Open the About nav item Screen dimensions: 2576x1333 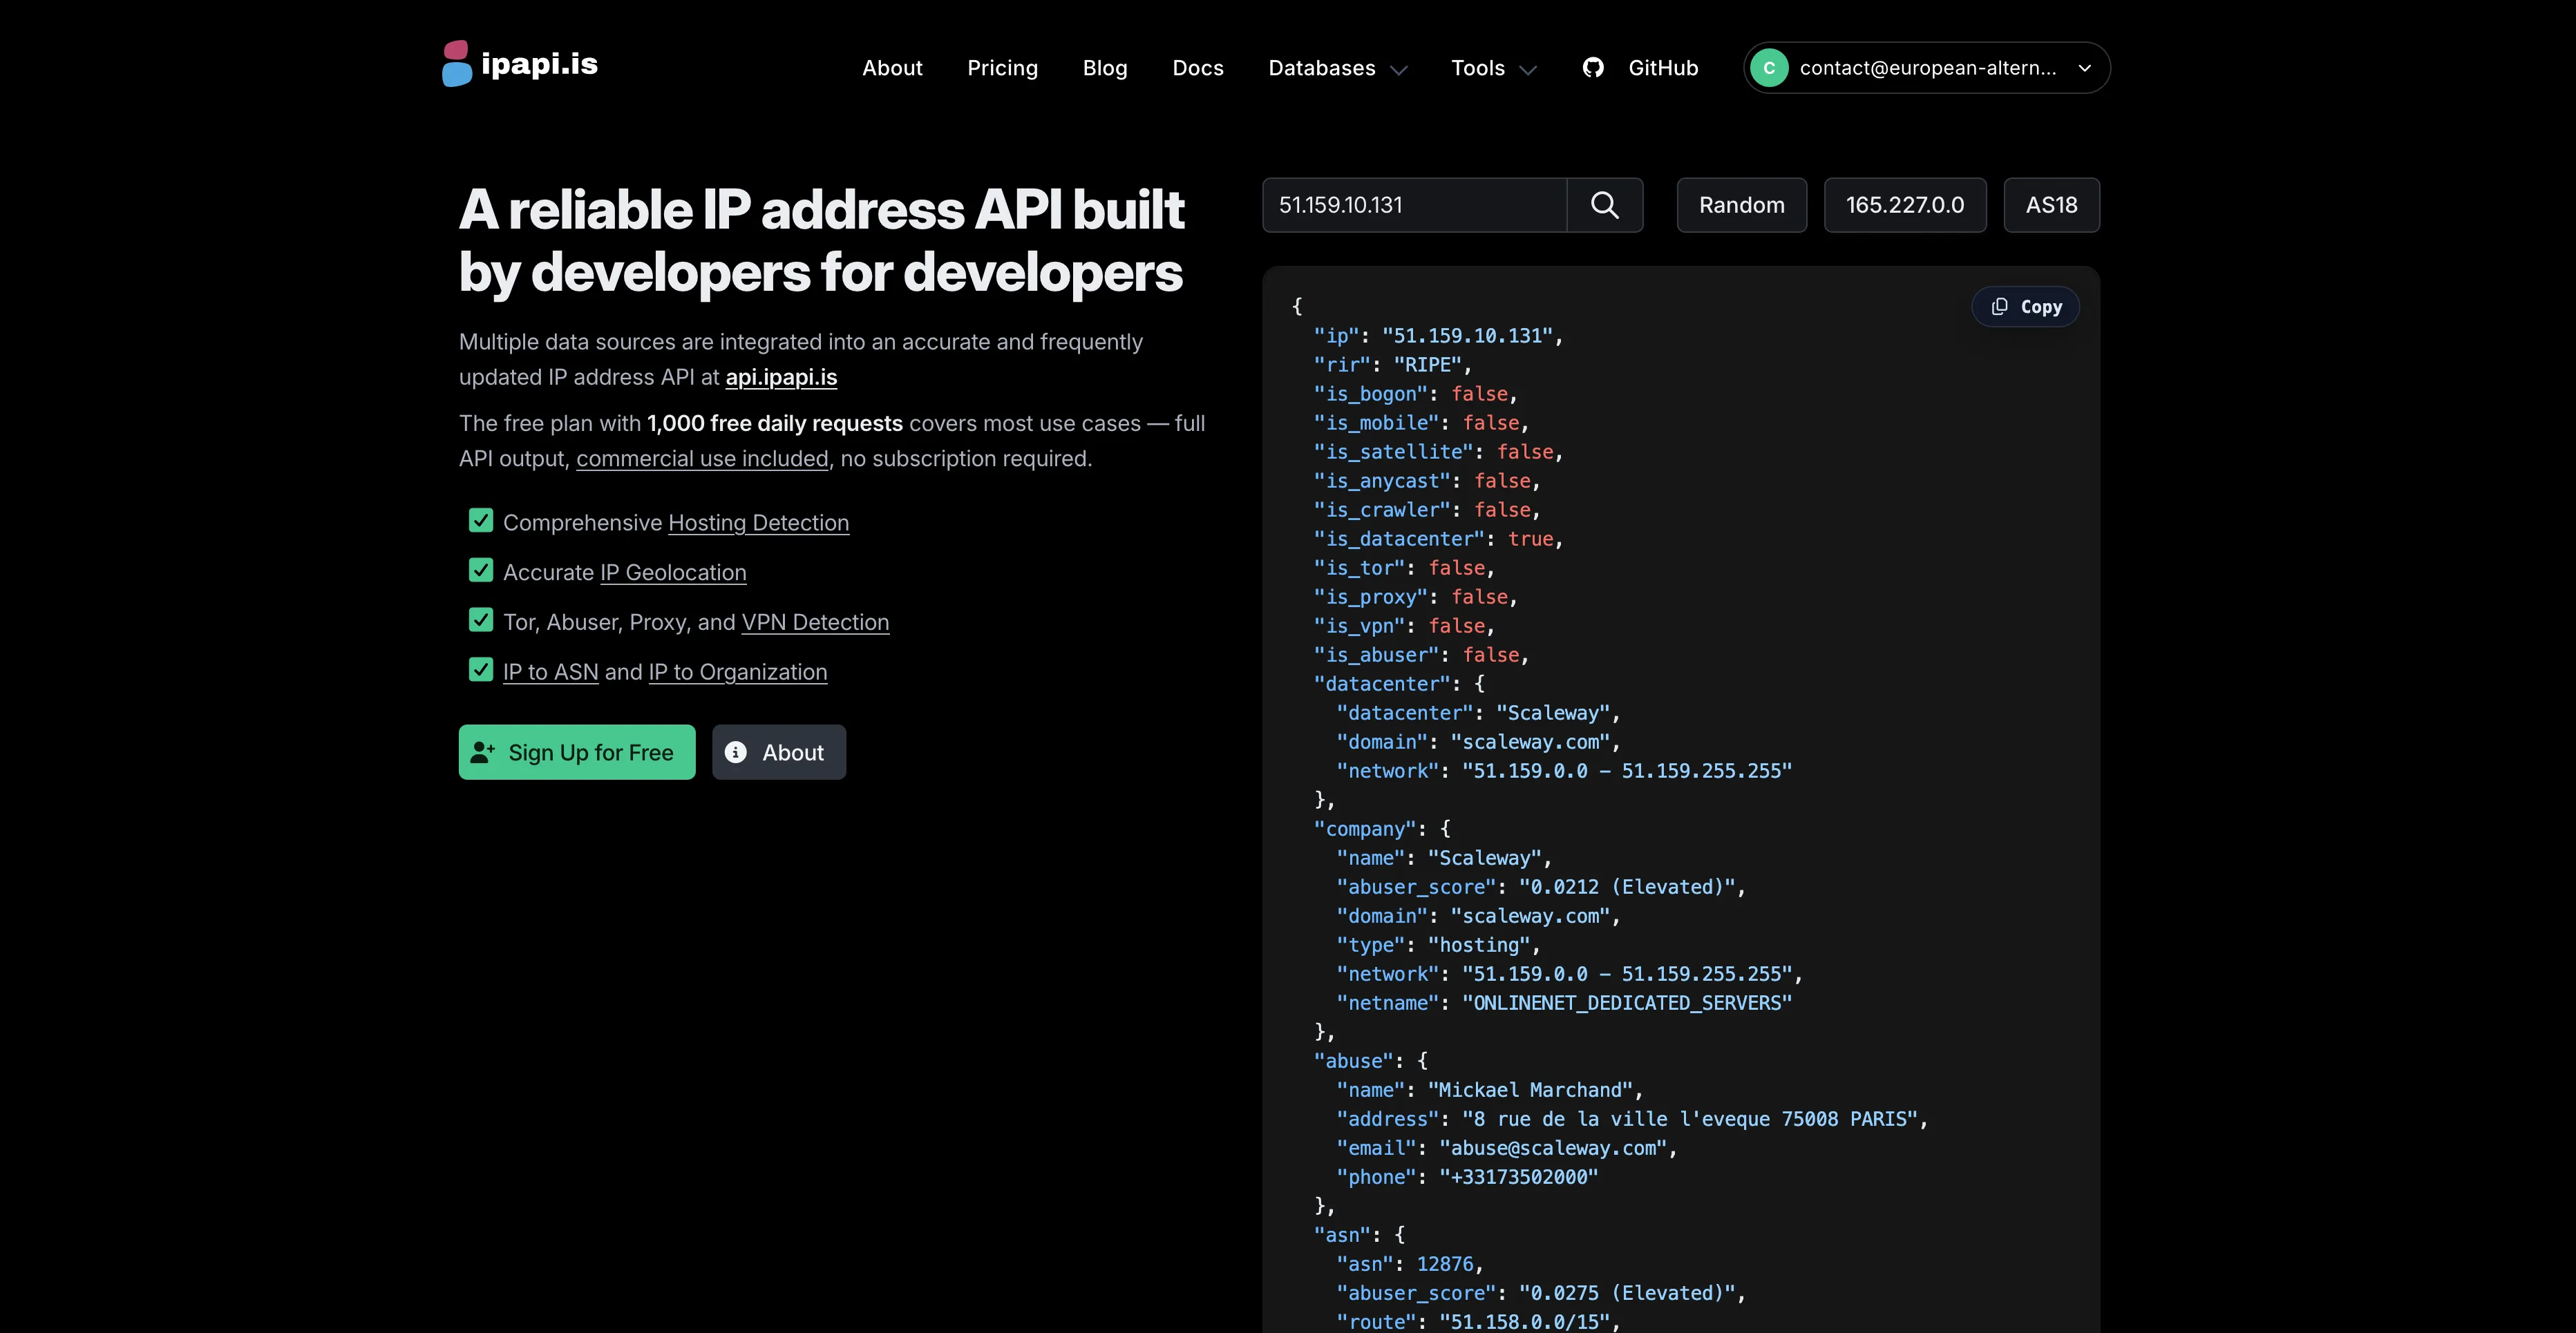coord(892,68)
